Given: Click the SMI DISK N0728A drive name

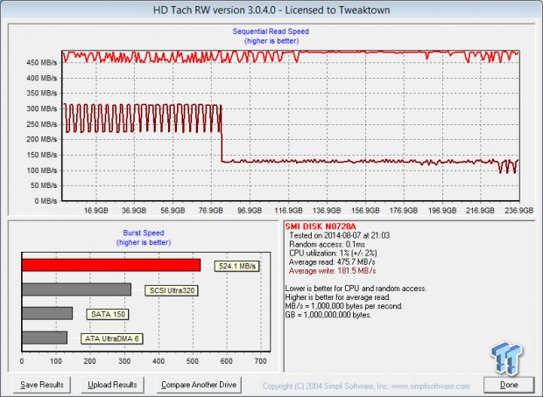Looking at the screenshot, I should [x=321, y=226].
